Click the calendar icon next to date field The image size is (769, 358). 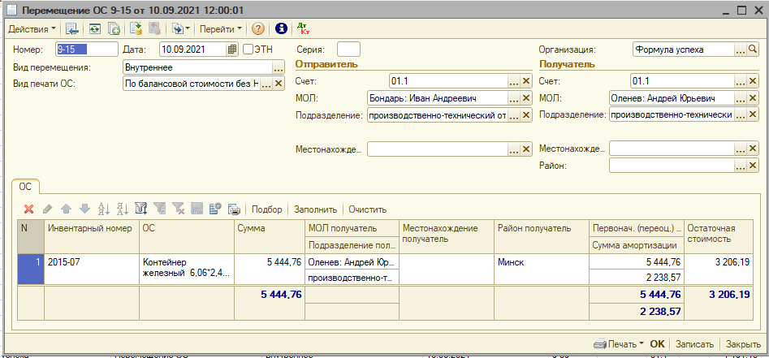coord(233,50)
